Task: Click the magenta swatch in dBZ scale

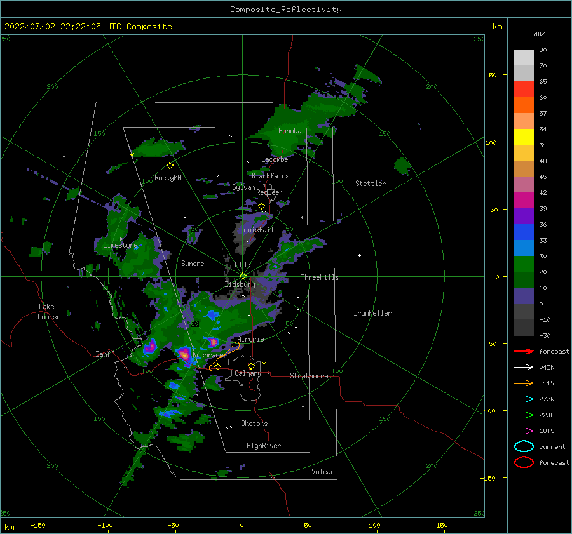Action: (x=524, y=201)
